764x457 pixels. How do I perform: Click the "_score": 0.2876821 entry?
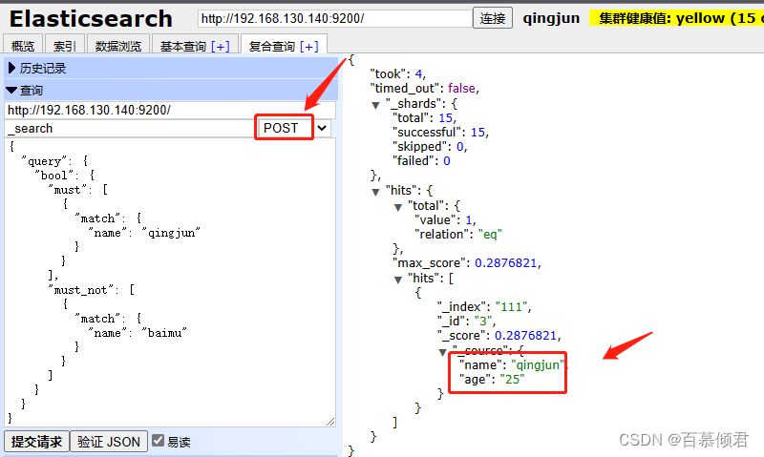499,335
